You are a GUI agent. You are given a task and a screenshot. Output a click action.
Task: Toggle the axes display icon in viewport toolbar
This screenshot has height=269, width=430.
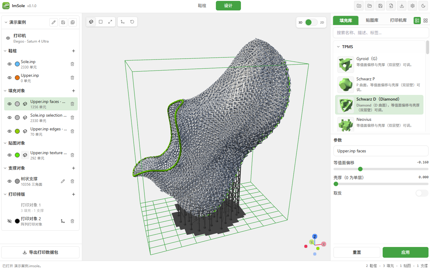tap(123, 22)
